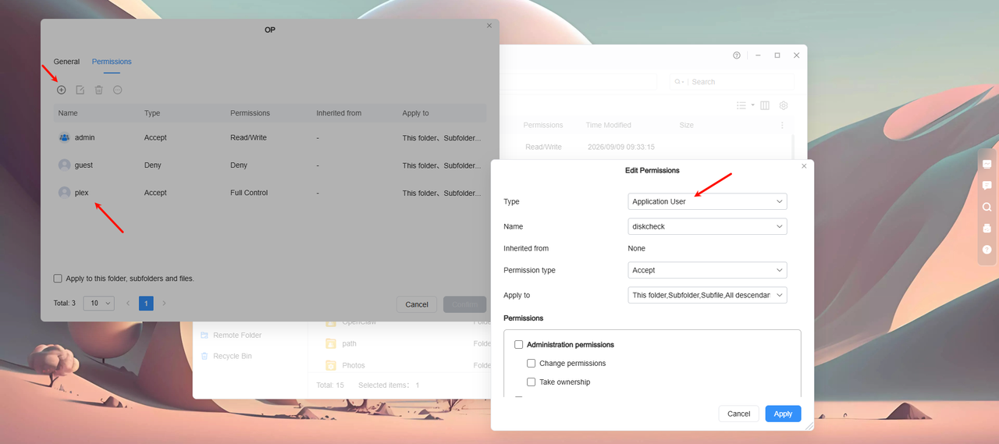Open column options vertical dots in file manager
Viewport: 999px width, 444px height.
783,125
